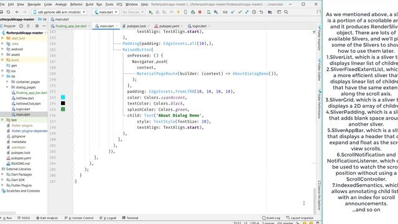
Task: Click the lib breadcrumb in navigation bar
Action: click(43, 19)
